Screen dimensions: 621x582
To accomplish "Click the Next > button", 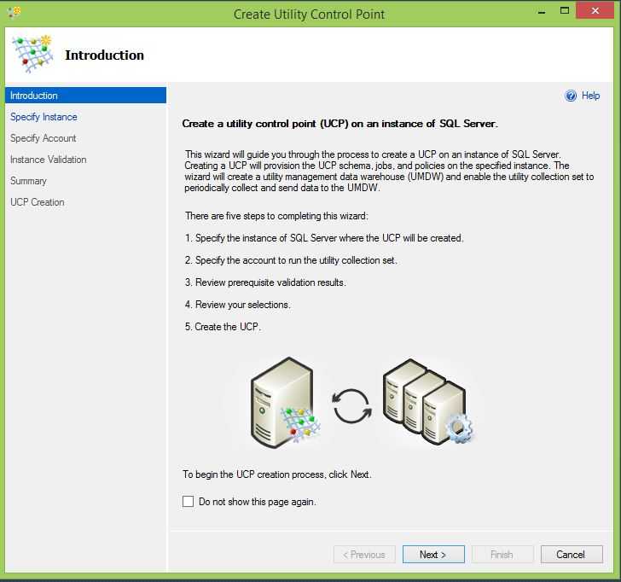I will 433,555.
